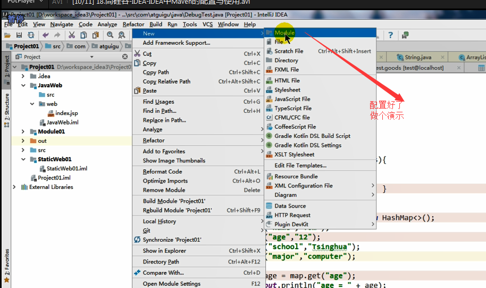Expand External Libraries node
This screenshot has height=288, width=486.
[14, 187]
